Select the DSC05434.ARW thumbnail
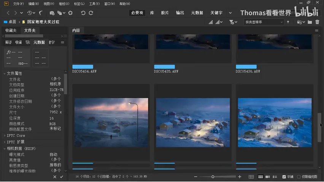The image size is (324, 182). (111, 42)
